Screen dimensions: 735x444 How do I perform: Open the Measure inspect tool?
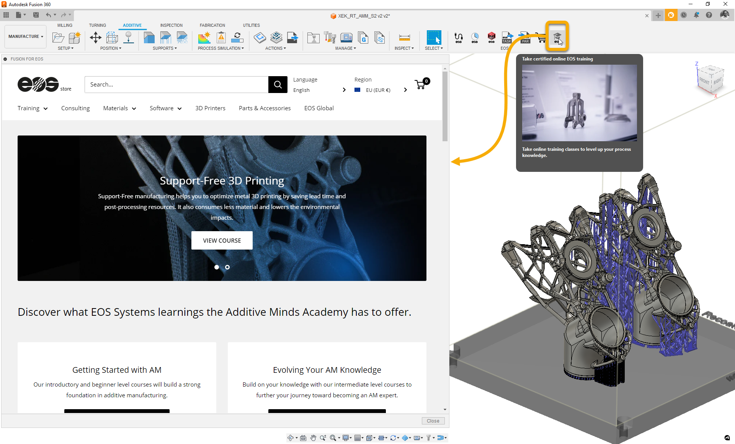click(x=404, y=38)
